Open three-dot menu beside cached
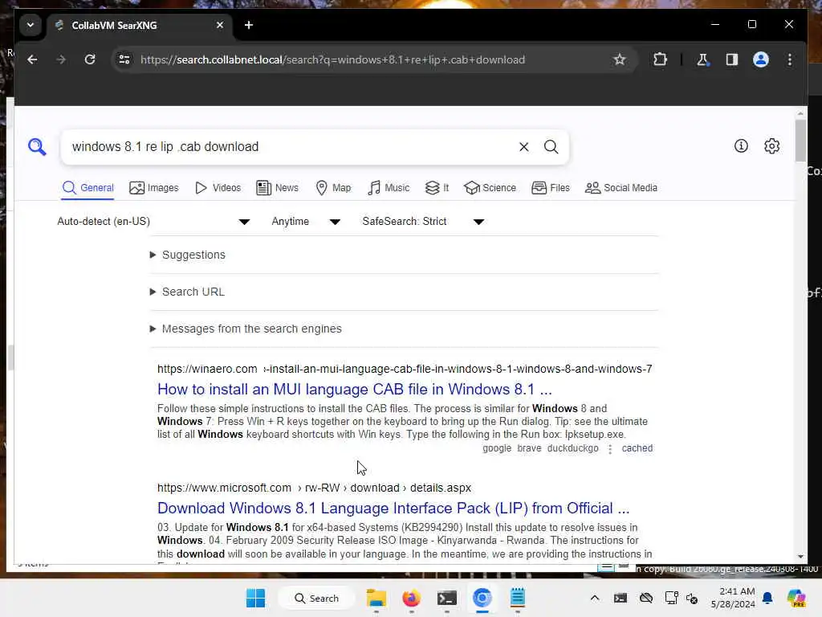 (610, 449)
